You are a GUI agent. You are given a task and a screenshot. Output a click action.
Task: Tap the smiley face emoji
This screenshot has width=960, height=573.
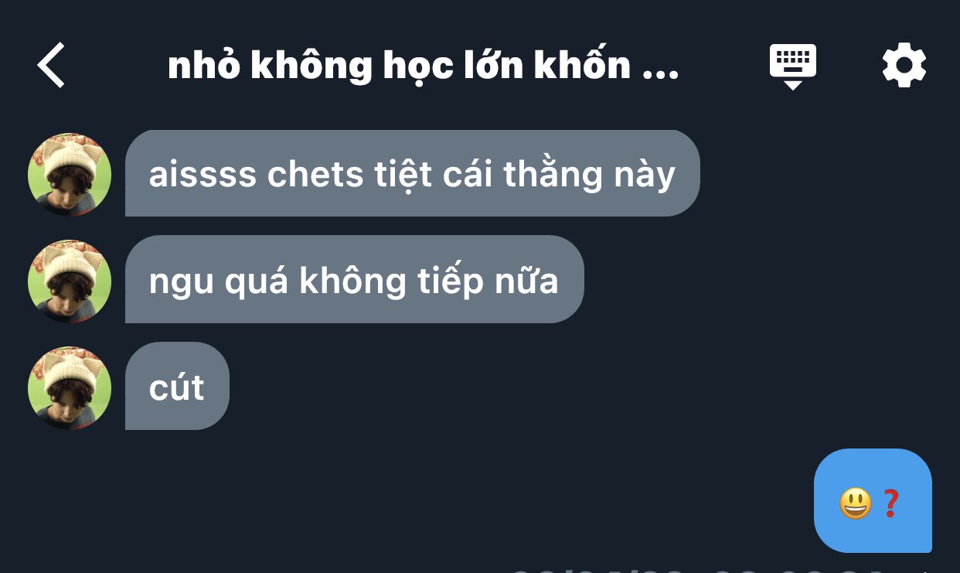855,504
